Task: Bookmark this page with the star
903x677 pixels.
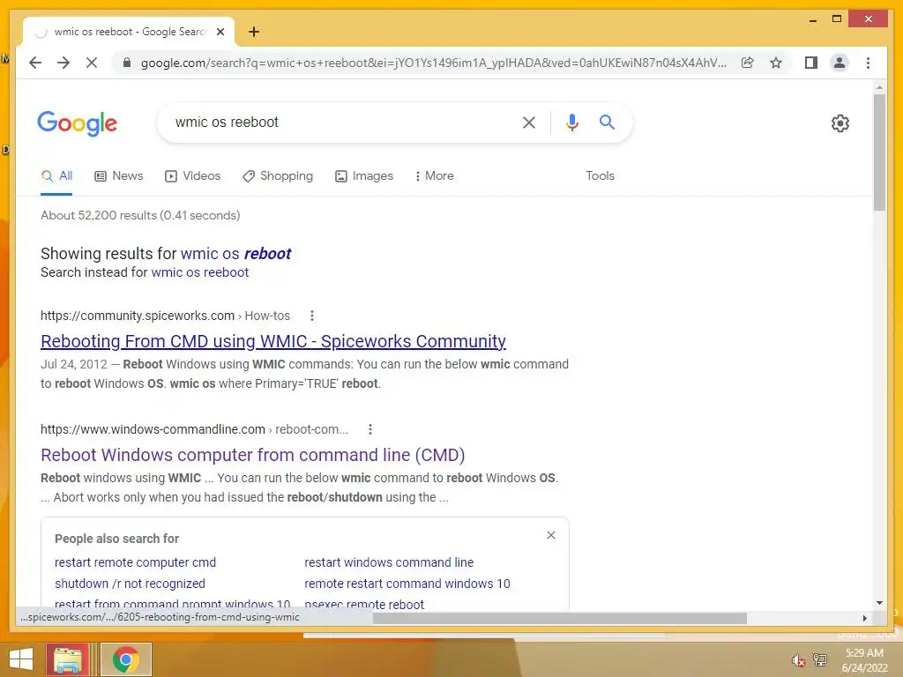Action: (776, 63)
